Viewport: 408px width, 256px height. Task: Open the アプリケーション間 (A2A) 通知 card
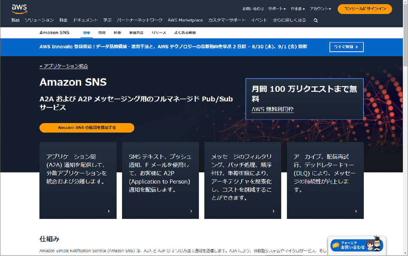[78, 180]
